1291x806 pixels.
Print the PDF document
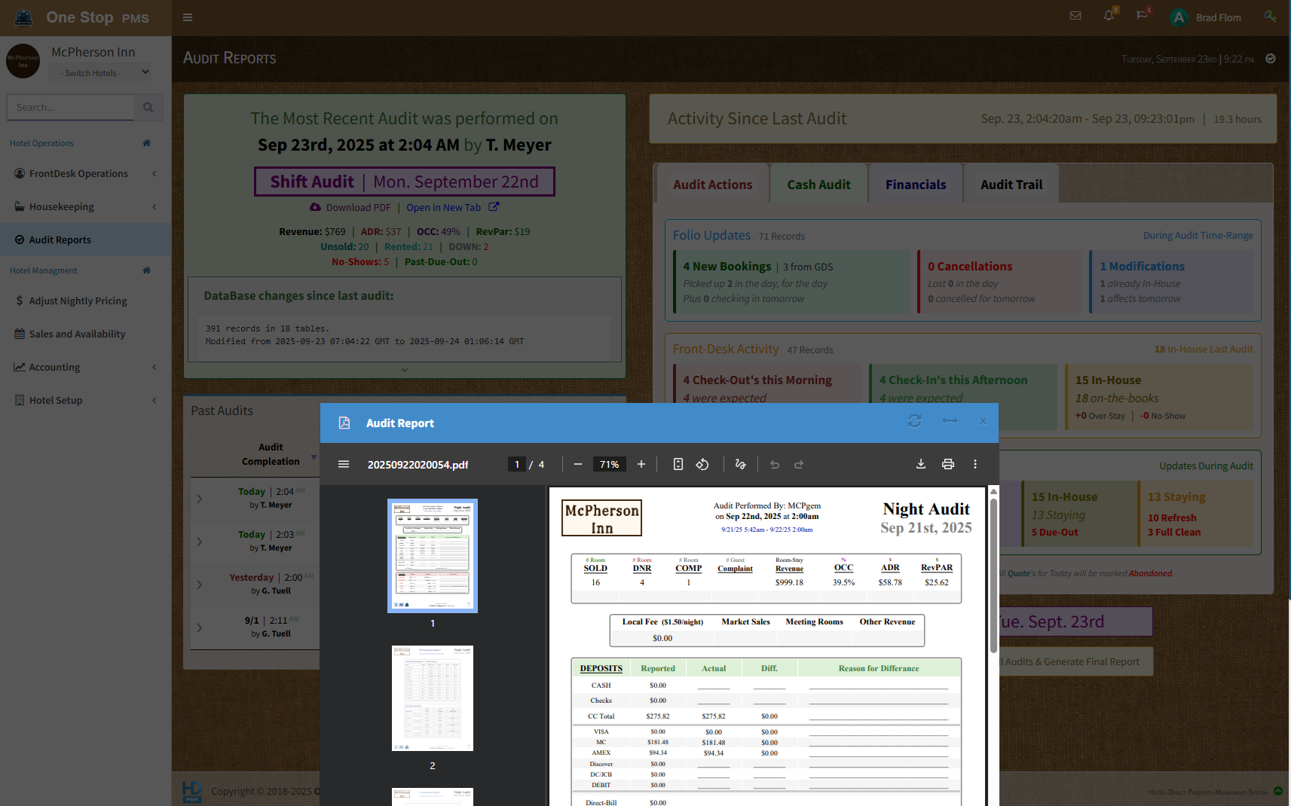[x=947, y=464]
